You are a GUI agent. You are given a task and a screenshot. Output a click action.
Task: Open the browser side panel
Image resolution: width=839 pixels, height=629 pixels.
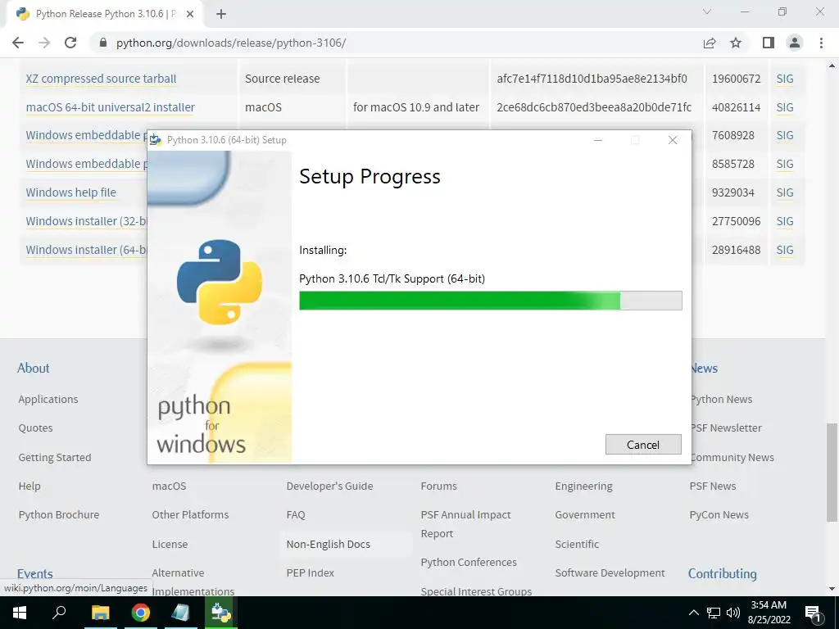(x=769, y=43)
